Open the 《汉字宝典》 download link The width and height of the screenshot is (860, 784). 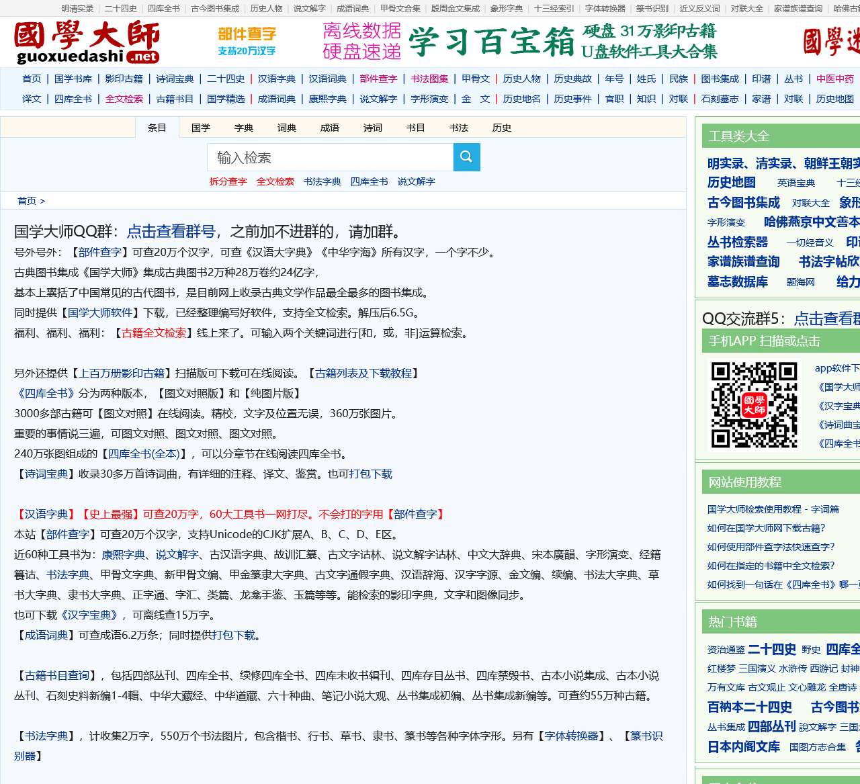click(x=89, y=615)
